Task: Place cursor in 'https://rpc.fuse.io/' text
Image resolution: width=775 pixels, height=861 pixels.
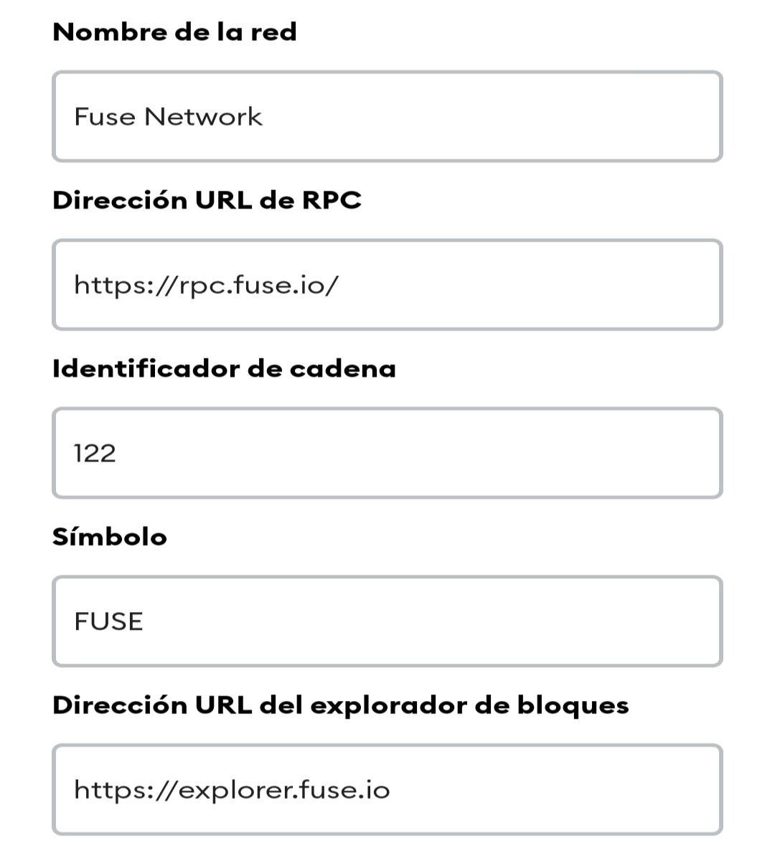Action: click(206, 286)
